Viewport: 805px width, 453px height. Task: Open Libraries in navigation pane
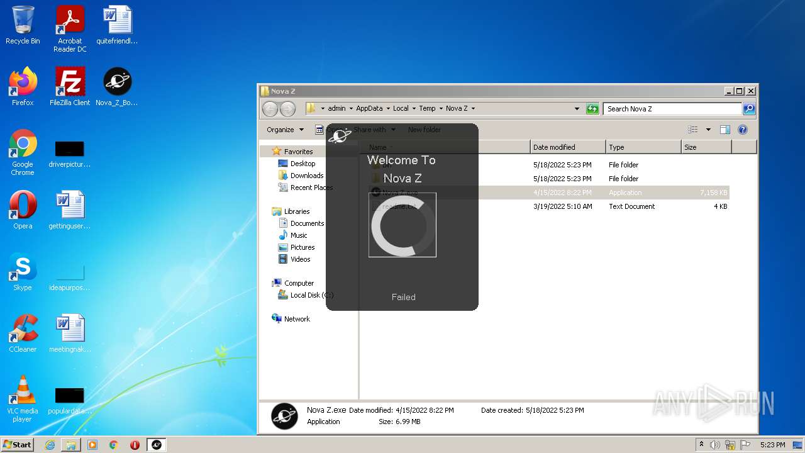pos(297,211)
